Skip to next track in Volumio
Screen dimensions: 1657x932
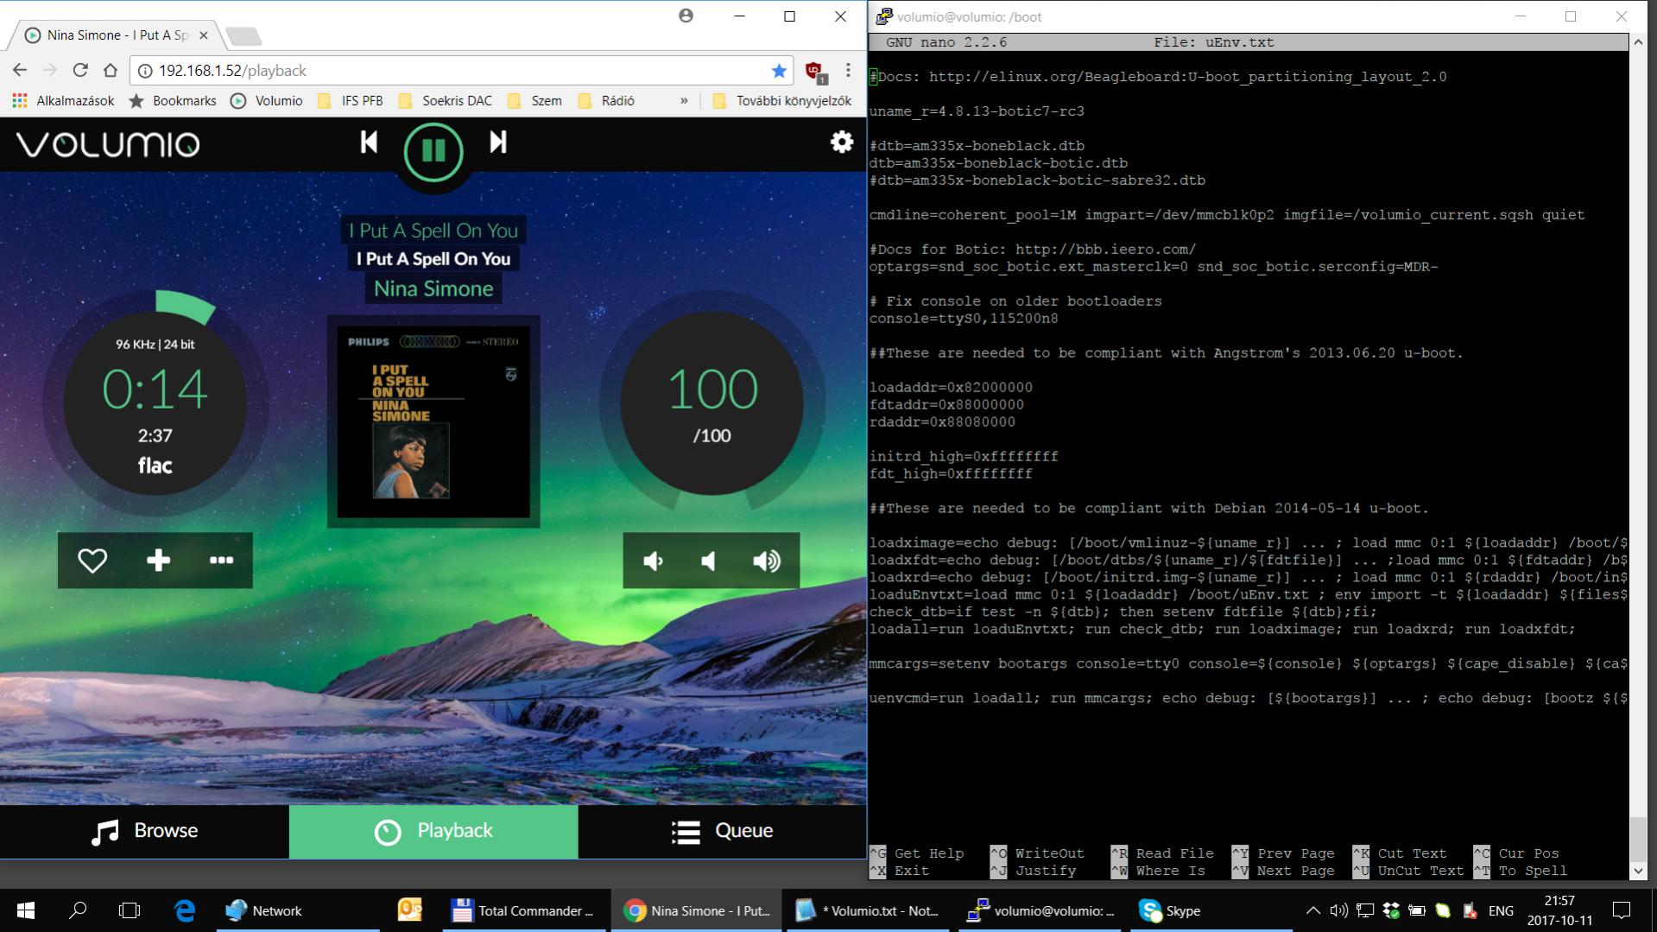[498, 142]
